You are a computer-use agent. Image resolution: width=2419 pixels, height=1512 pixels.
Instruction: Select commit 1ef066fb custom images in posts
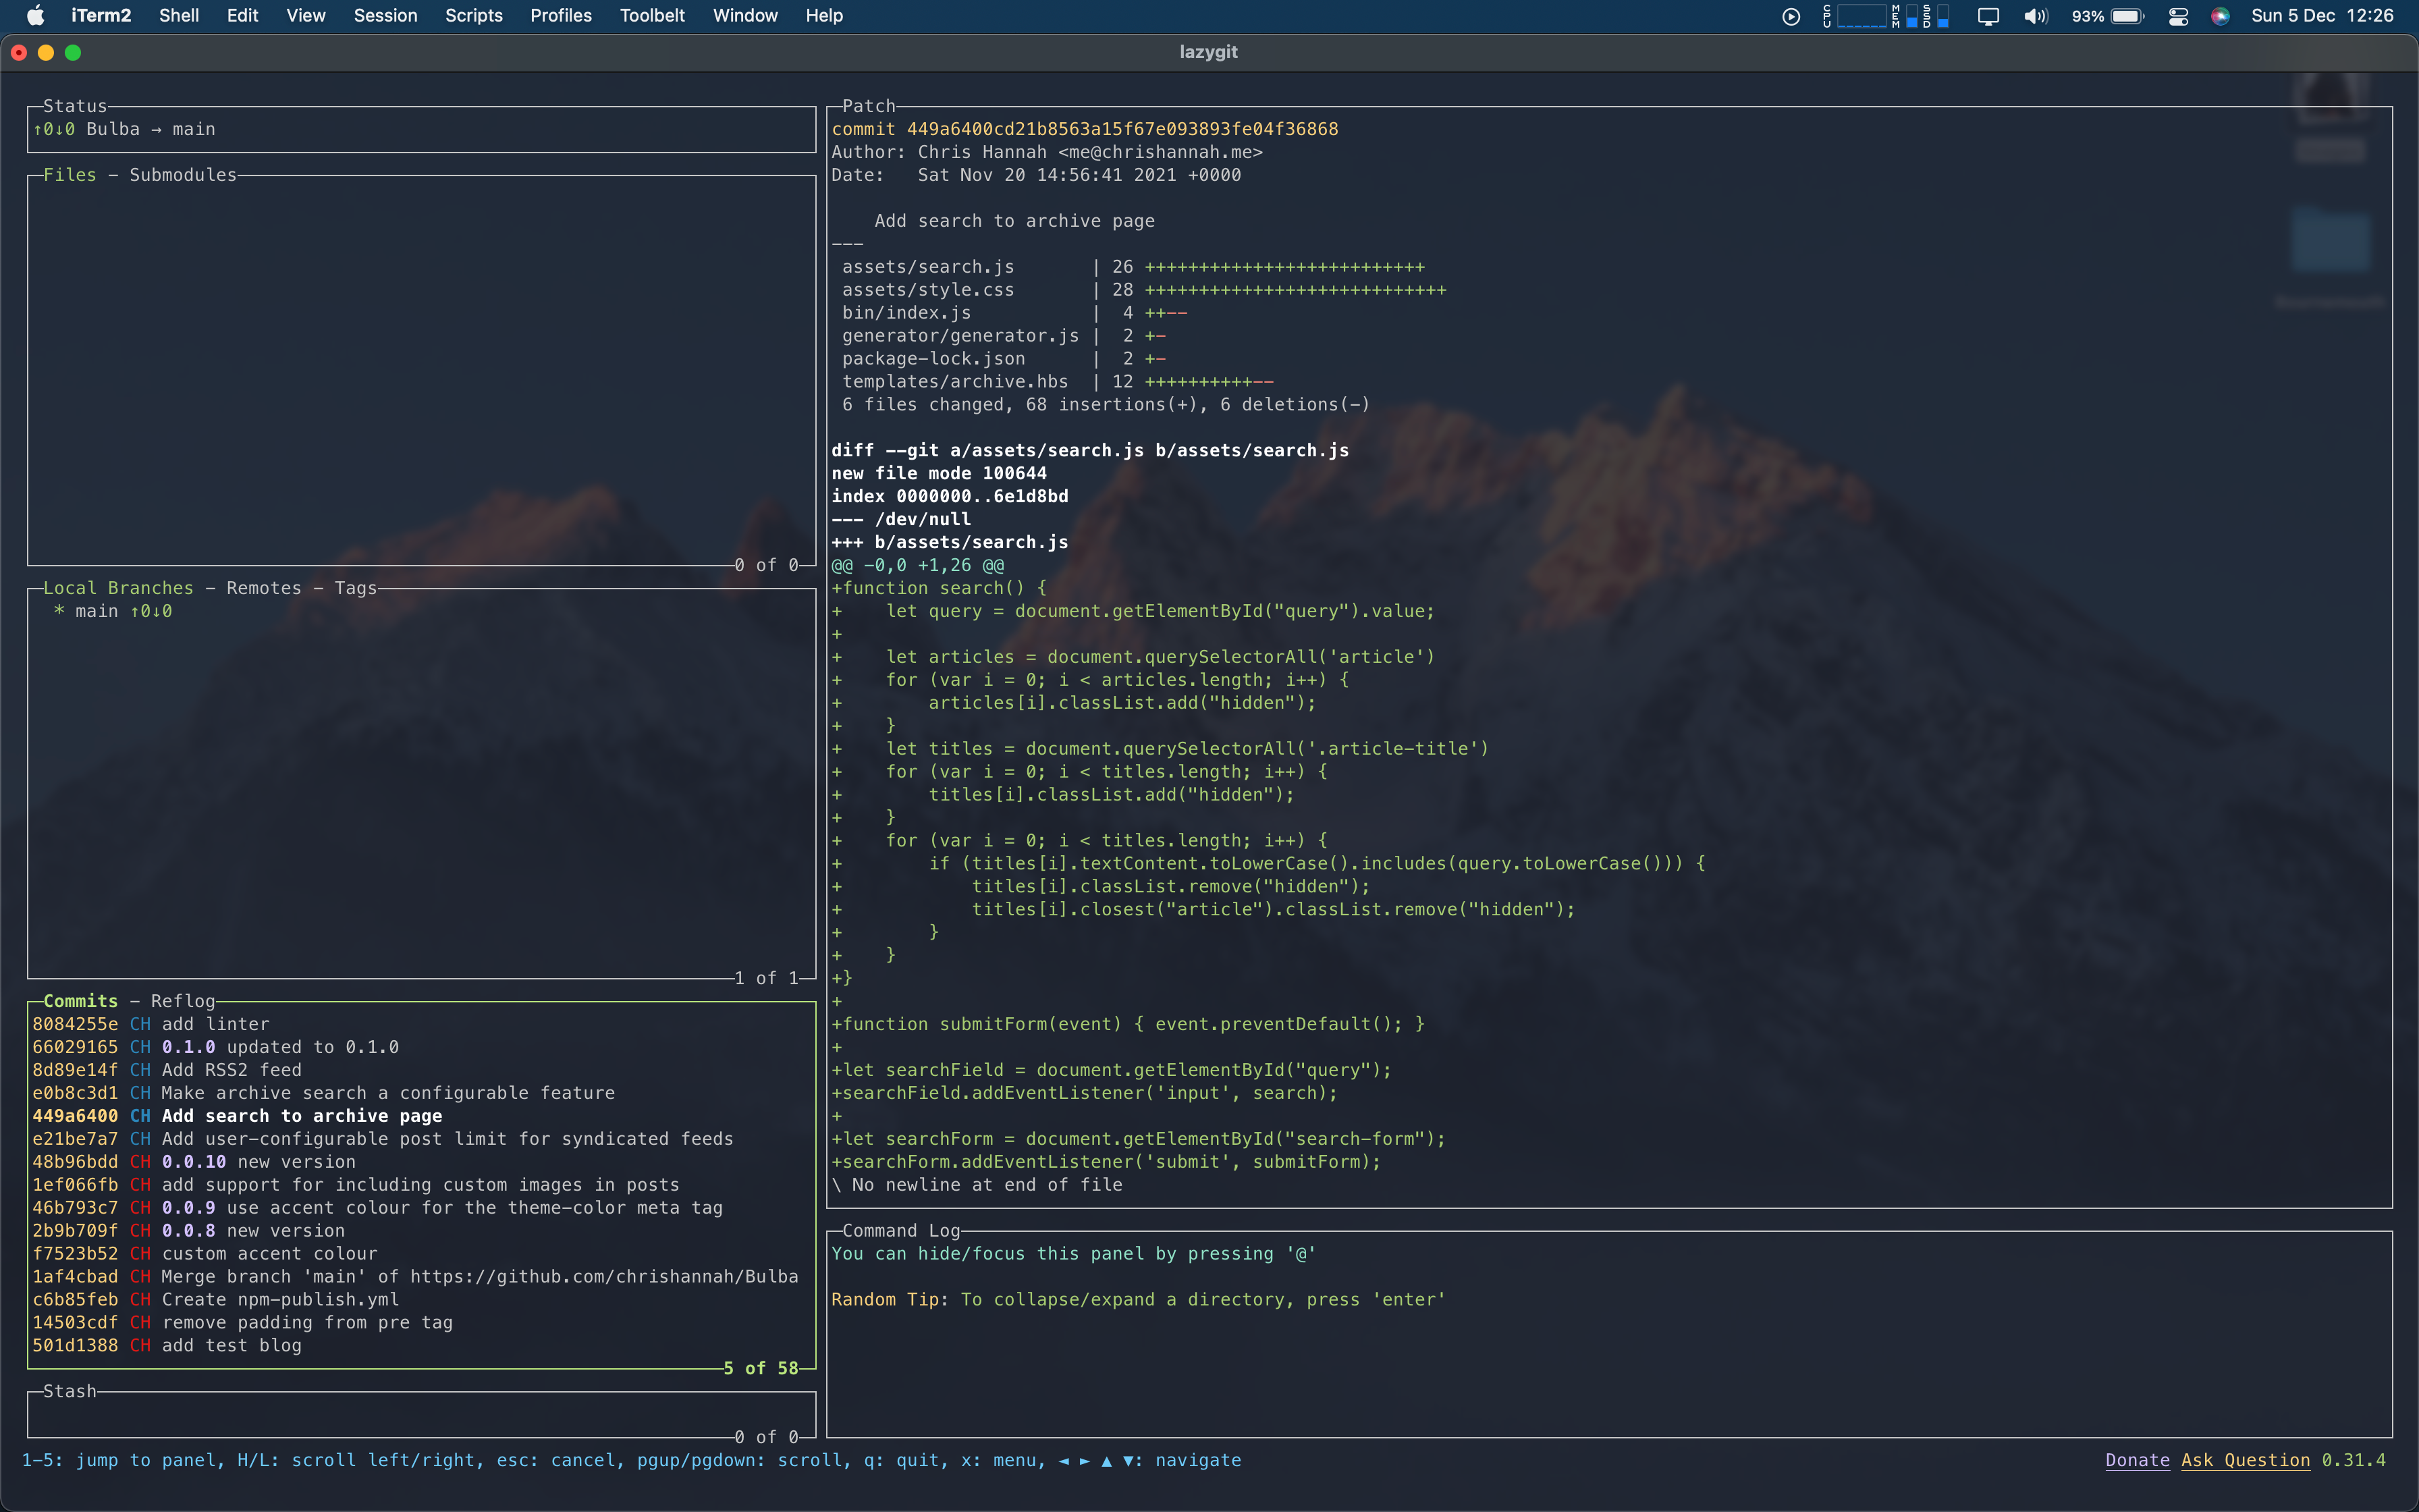(423, 1185)
